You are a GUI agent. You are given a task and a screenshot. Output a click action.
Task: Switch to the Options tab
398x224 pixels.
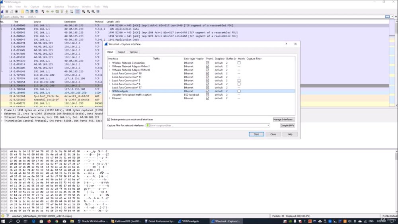coord(133,52)
